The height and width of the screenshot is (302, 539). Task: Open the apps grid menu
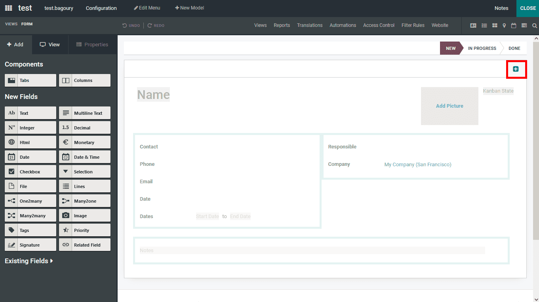point(8,8)
